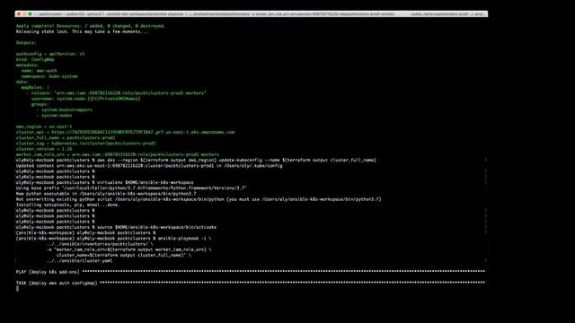This screenshot has height=323, width=575.
Task: Click the 'Releasing state lock' message
Action: tap(82, 31)
